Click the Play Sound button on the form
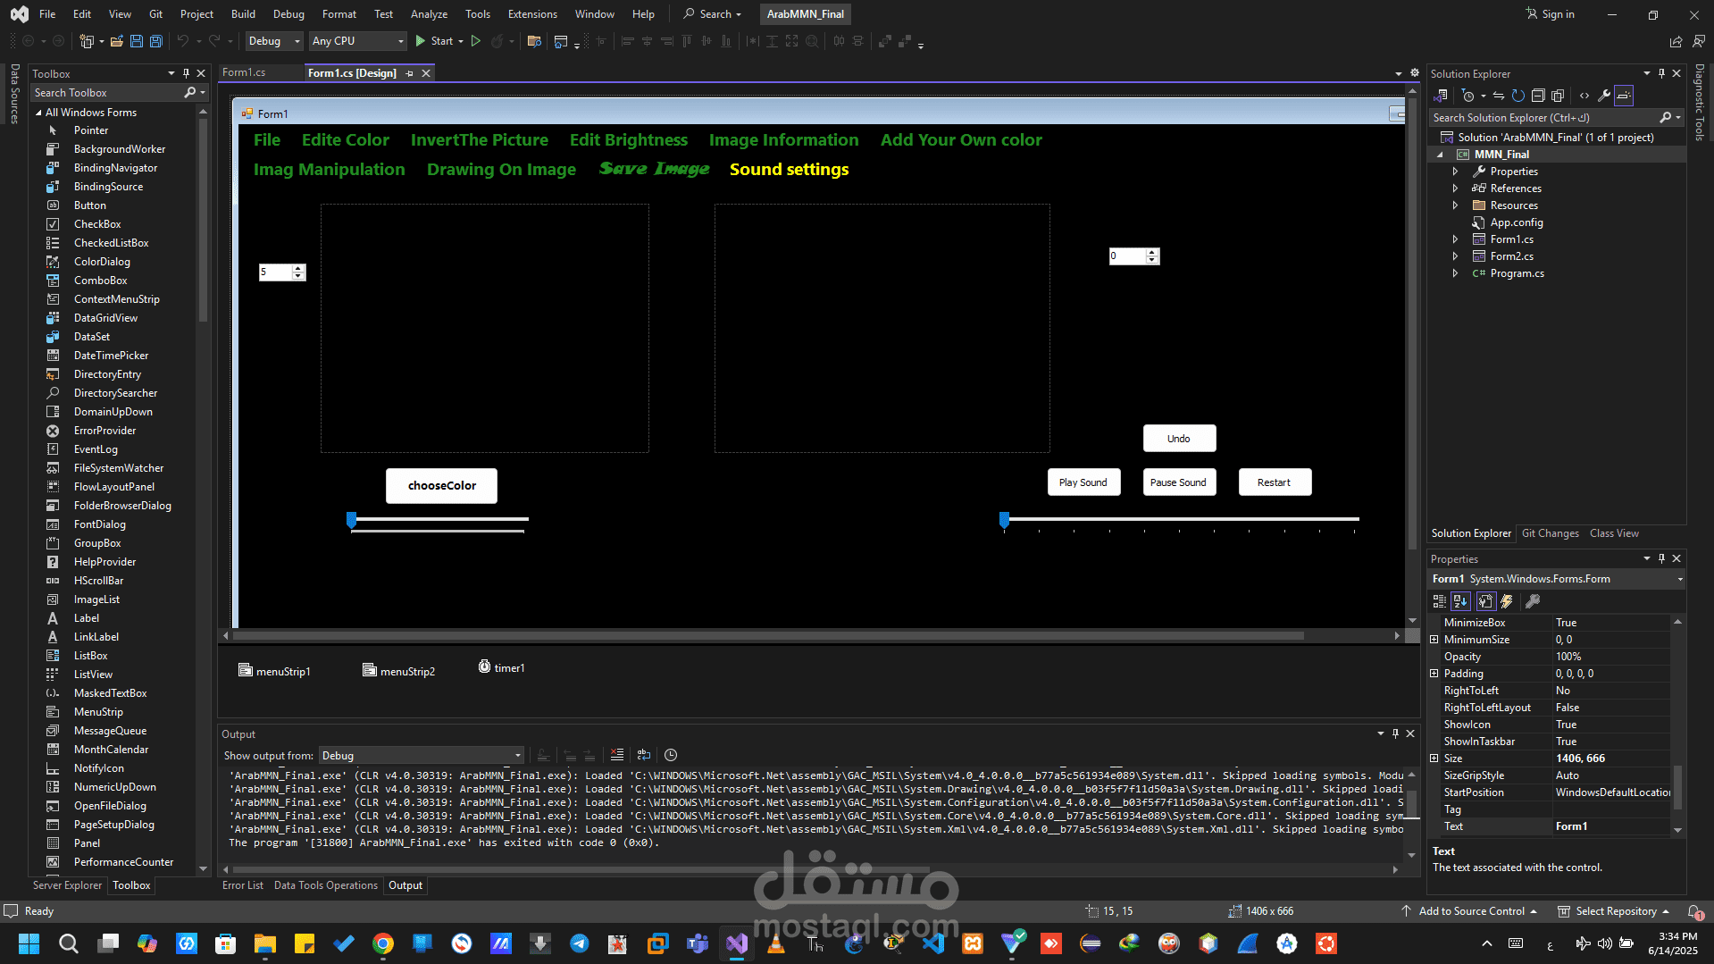 point(1083,482)
